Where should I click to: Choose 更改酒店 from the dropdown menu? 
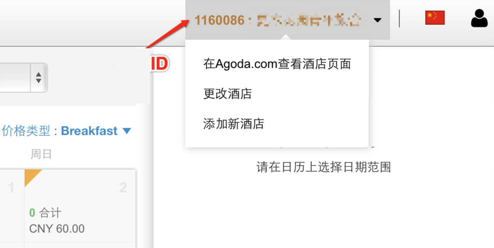click(228, 94)
